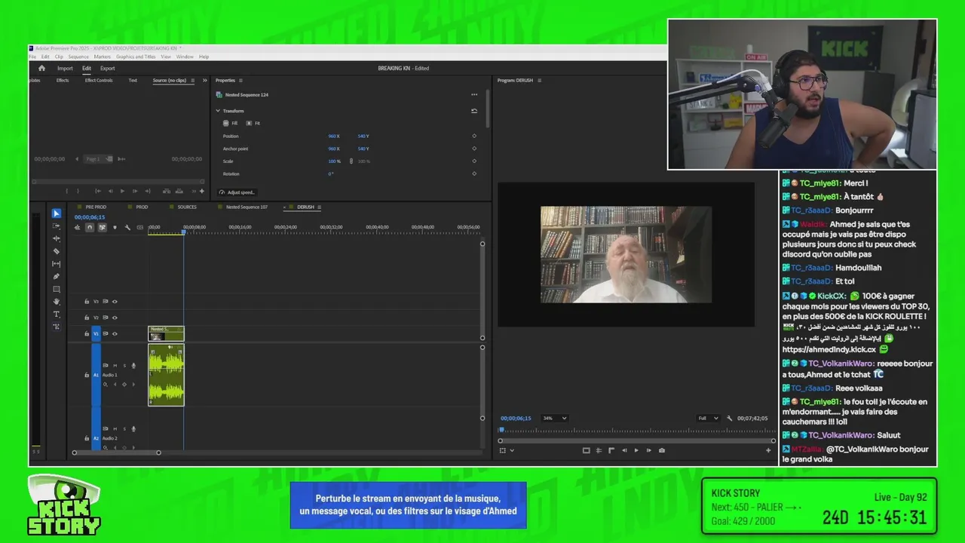Switch to Export workspace tab

(x=108, y=68)
